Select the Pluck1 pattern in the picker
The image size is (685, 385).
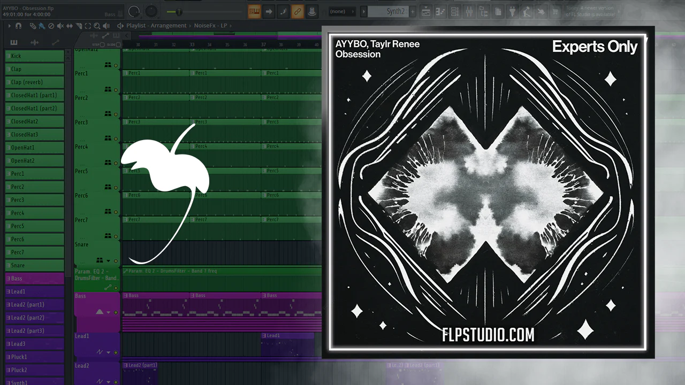(35, 357)
